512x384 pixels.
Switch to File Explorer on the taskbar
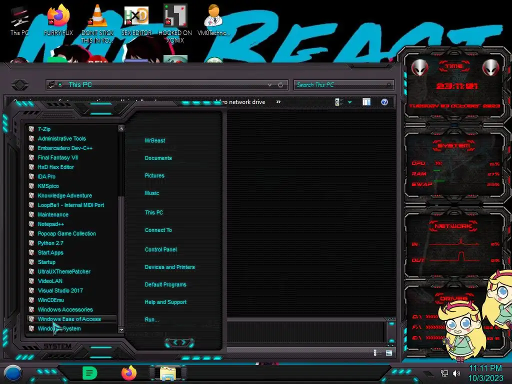[168, 373]
